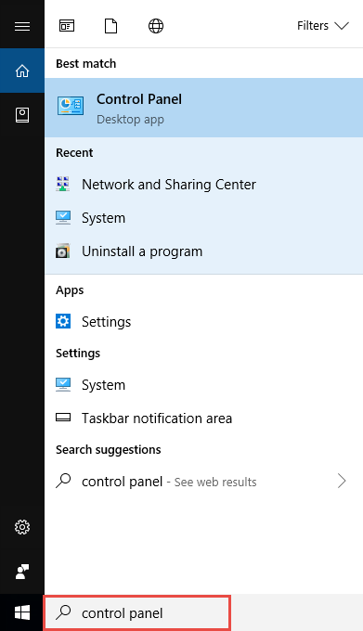Filter results by Documents icon
This screenshot has width=363, height=631.
[x=110, y=26]
